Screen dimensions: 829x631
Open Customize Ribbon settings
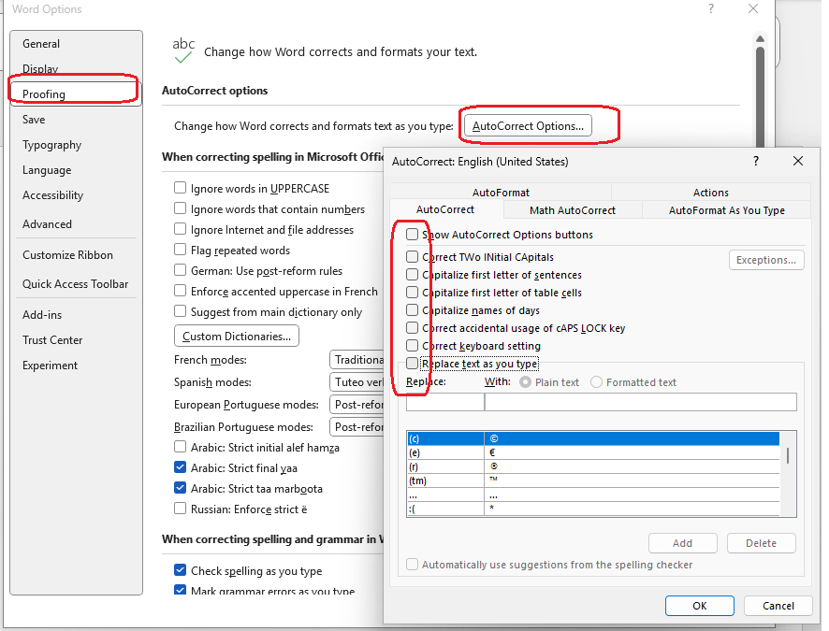click(x=67, y=255)
